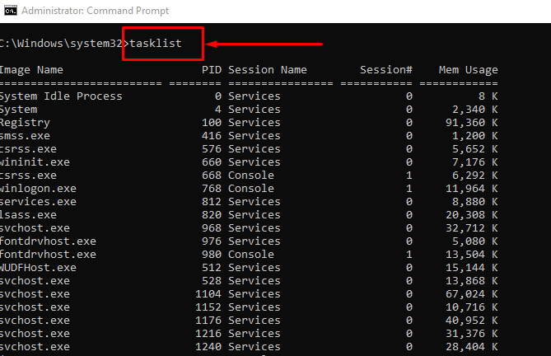This screenshot has height=356, width=551.
Task: Select the 'System Idle Process' entry
Action: [x=61, y=96]
